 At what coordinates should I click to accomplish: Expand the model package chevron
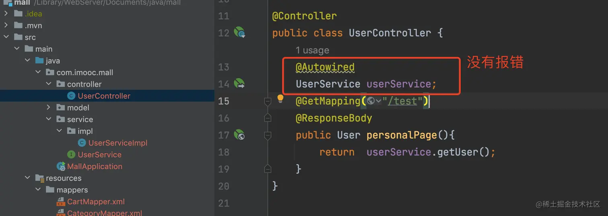click(x=48, y=107)
